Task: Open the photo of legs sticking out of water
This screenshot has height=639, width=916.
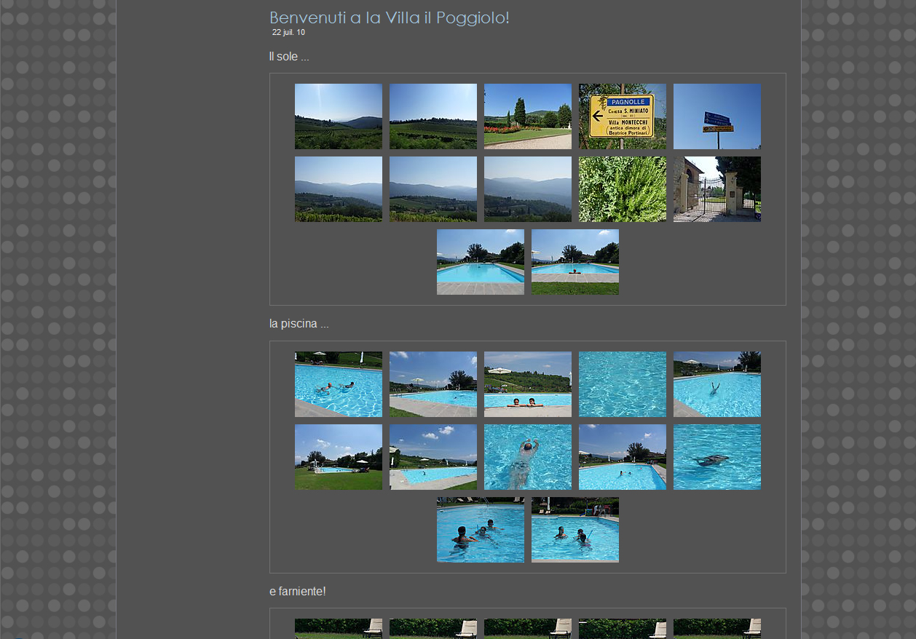Action: 716,384
